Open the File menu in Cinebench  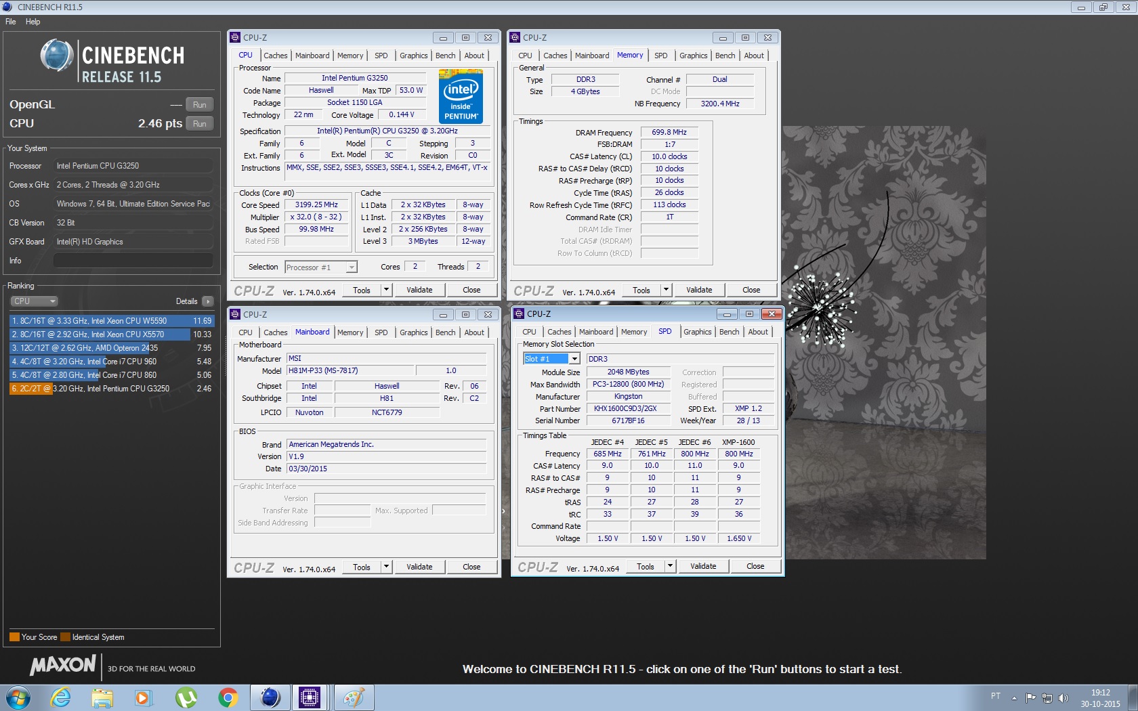pos(11,22)
